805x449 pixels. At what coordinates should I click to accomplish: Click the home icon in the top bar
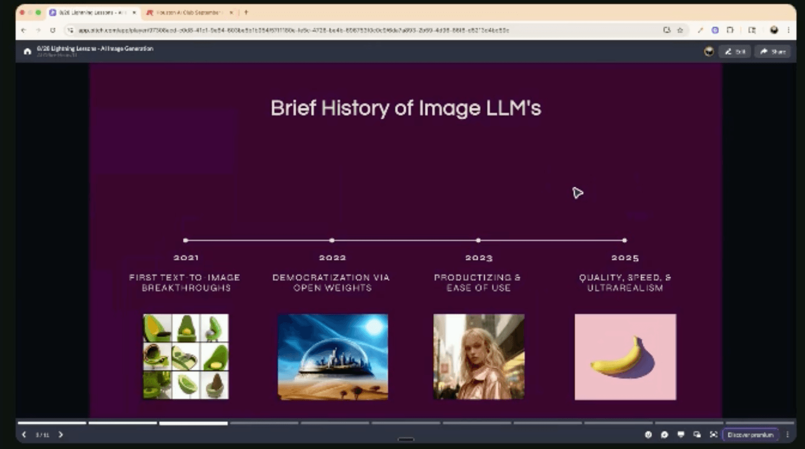tap(27, 51)
